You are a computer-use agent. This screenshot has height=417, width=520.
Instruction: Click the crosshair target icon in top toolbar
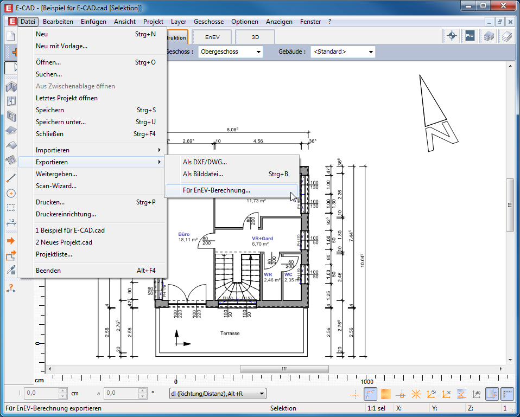coord(452,36)
